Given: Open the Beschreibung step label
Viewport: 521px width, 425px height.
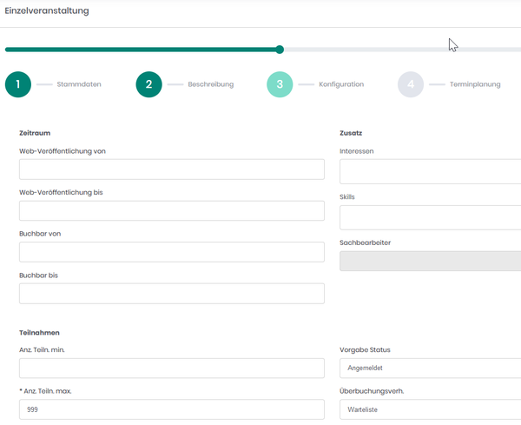Looking at the screenshot, I should 211,84.
